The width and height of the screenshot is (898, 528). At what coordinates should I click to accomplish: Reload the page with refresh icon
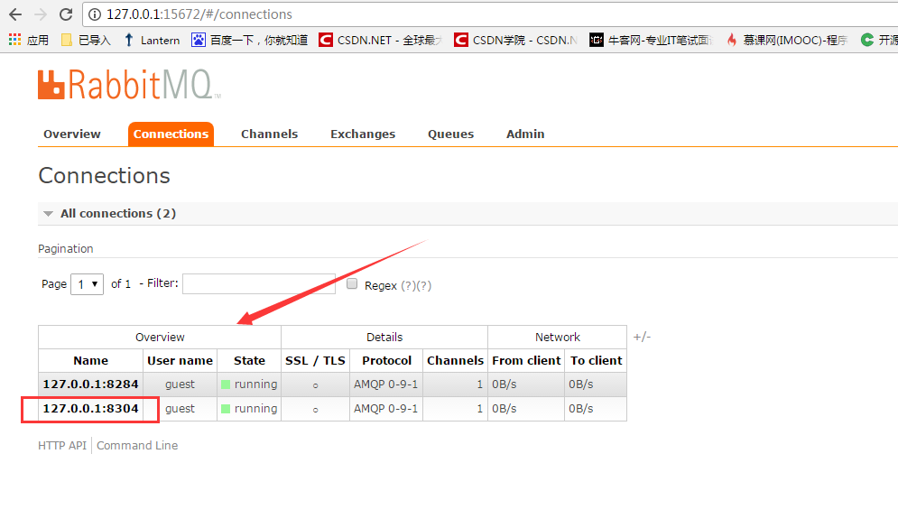pyautogui.click(x=66, y=14)
